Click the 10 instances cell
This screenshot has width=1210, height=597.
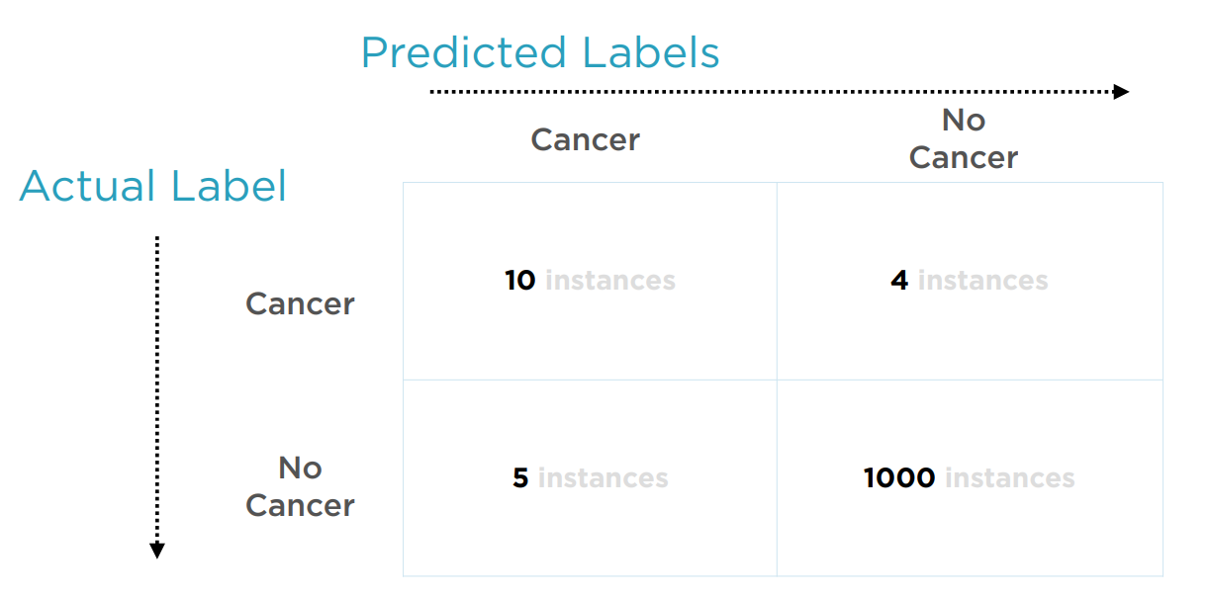coord(590,281)
